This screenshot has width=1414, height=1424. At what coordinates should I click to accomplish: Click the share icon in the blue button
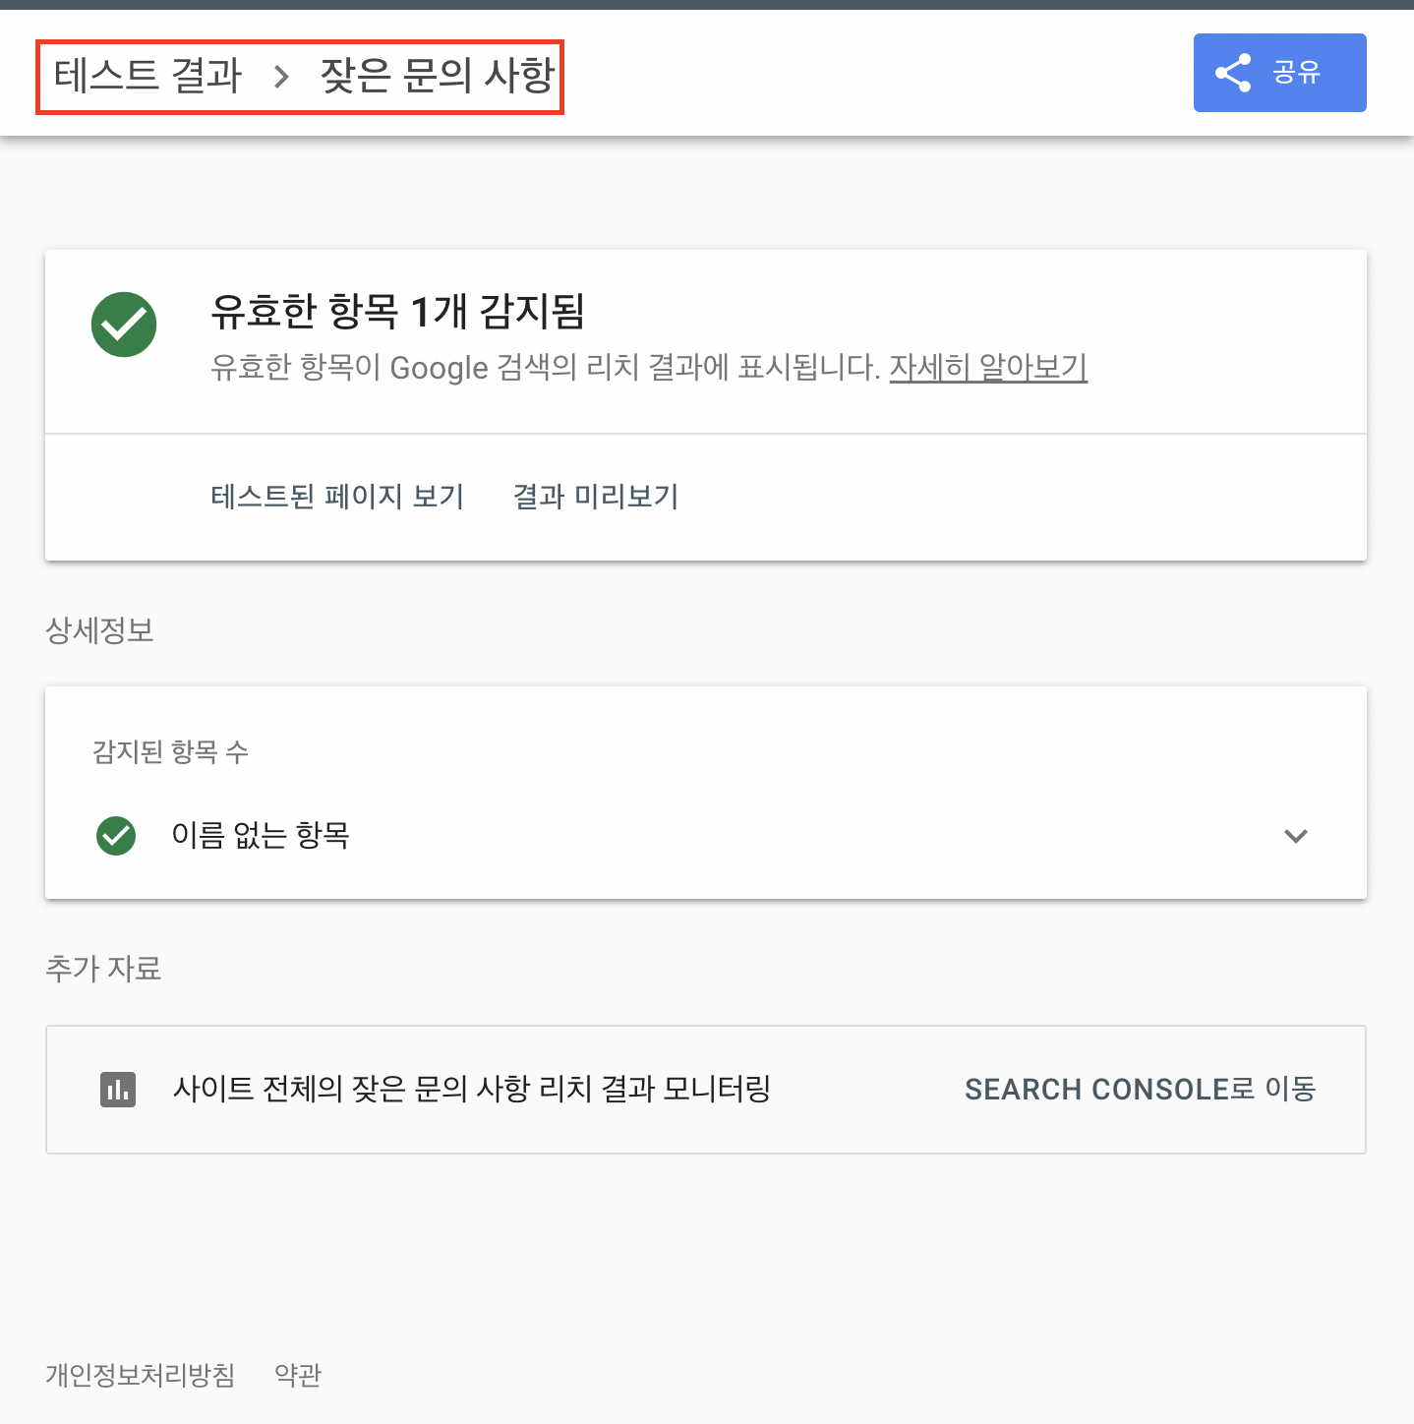coord(1233,73)
